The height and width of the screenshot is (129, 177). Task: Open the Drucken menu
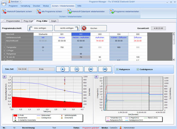click(x=36, y=6)
